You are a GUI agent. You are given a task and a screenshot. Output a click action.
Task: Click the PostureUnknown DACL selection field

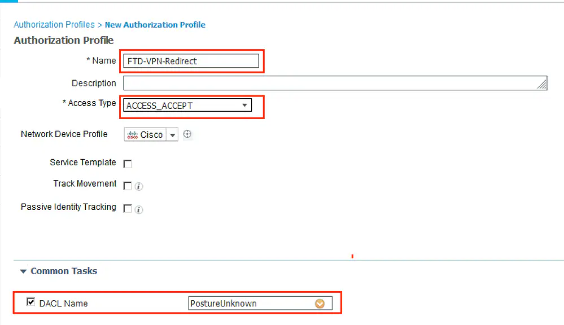tap(251, 304)
